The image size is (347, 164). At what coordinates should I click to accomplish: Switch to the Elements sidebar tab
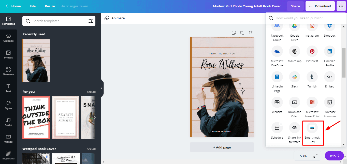click(x=8, y=71)
